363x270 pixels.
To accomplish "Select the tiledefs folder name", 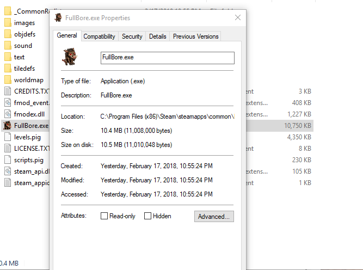I will 24,69.
